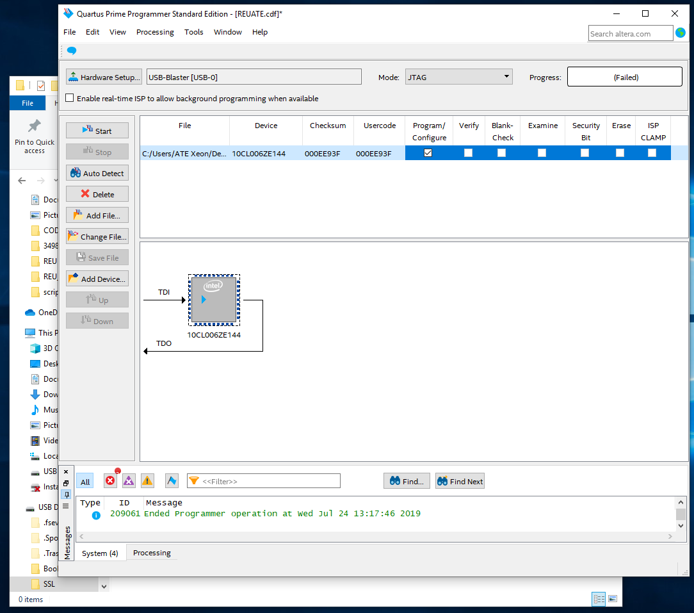Check the Erase box

[x=620, y=153]
